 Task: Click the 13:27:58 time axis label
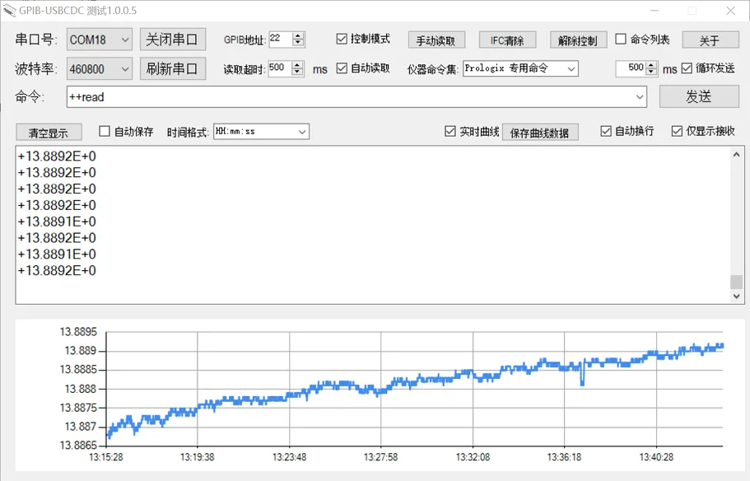[380, 457]
